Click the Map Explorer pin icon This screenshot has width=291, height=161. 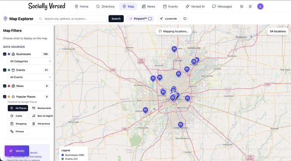6,19
